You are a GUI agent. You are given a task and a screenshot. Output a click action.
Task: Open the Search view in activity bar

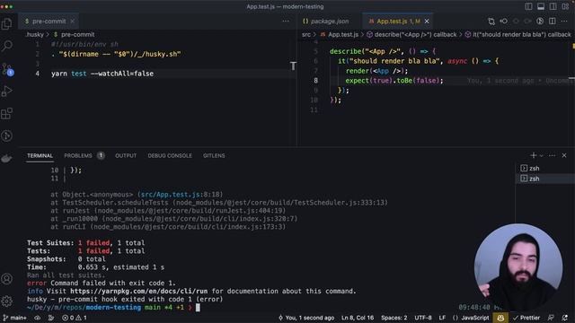pyautogui.click(x=6, y=46)
